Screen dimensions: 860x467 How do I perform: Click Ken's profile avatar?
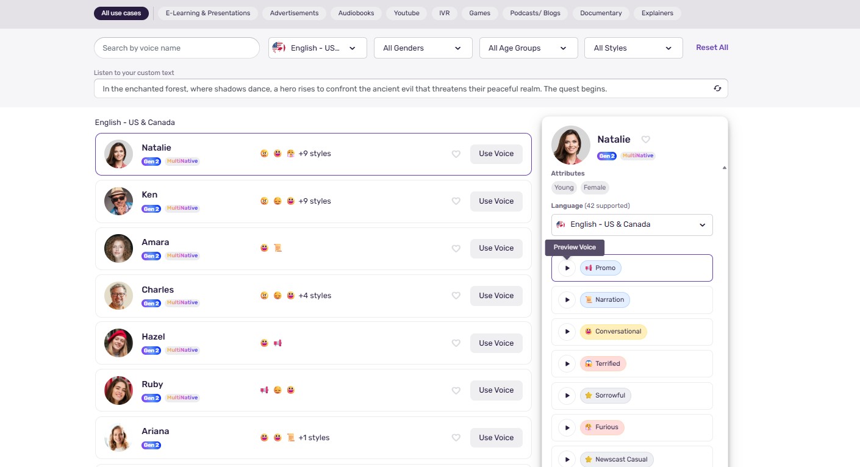pyautogui.click(x=118, y=201)
